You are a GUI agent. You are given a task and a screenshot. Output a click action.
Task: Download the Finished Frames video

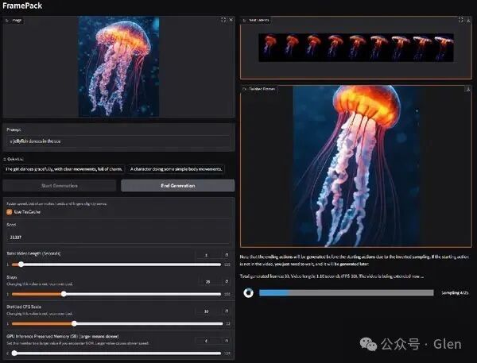tap(468, 89)
